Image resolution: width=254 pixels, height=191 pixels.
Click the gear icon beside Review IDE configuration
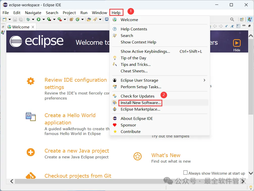pyautogui.click(x=31, y=81)
